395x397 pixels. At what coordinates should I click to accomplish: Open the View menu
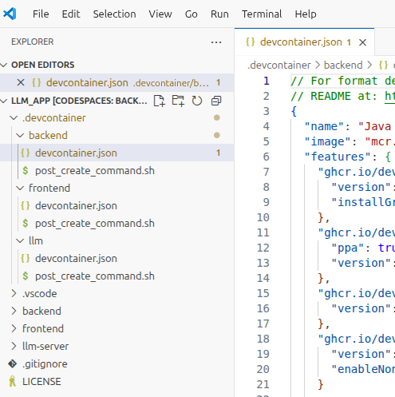(160, 14)
